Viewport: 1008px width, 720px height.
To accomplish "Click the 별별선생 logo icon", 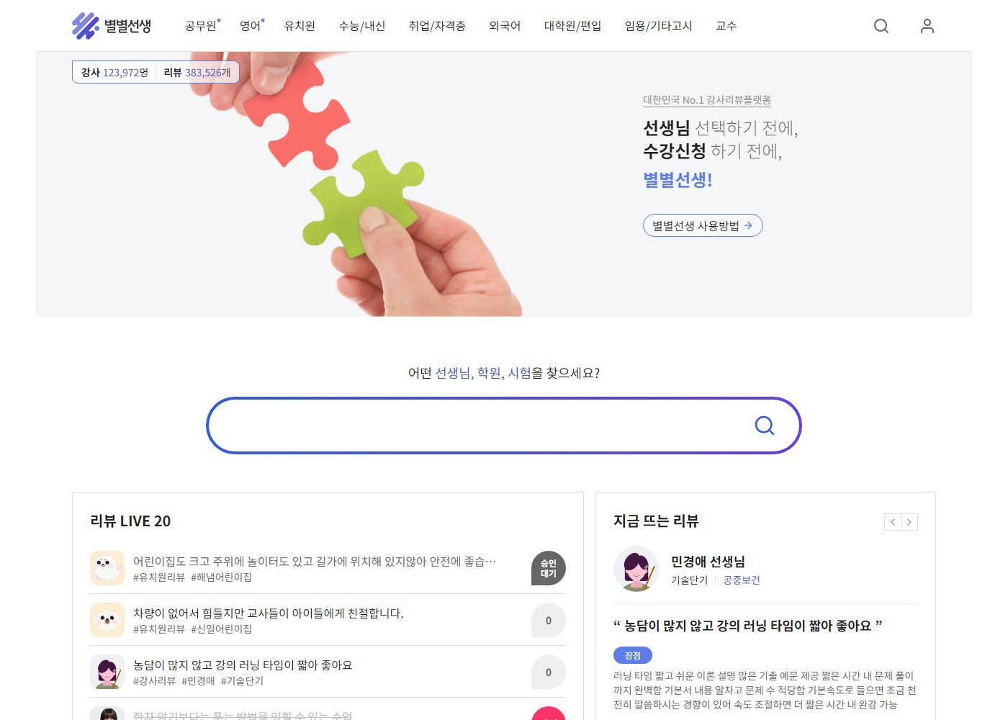I will [85, 26].
